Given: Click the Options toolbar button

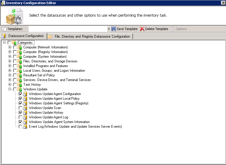Looking at the screenshot, I should 179,29.
